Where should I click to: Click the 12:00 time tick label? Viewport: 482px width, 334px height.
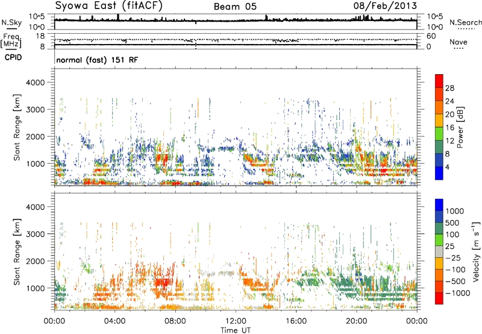coord(236,321)
